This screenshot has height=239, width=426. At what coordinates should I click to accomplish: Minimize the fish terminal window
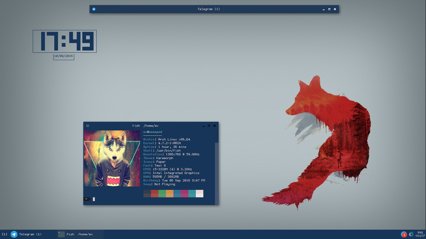203,126
